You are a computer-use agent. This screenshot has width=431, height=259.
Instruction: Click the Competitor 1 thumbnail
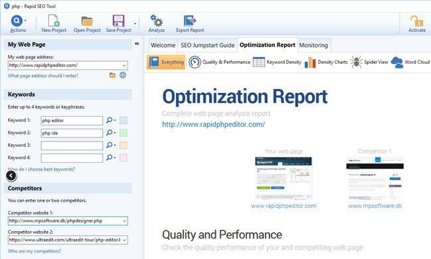click(375, 178)
